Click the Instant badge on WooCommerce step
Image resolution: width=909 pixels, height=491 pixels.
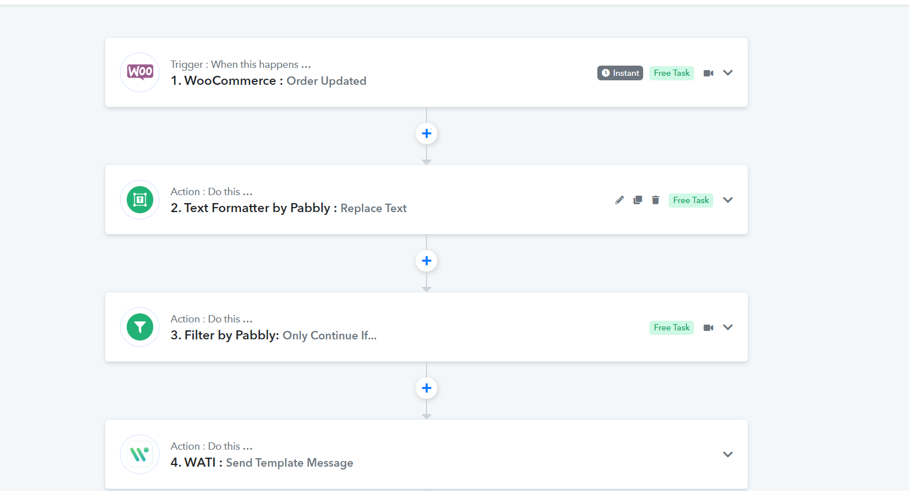point(620,73)
